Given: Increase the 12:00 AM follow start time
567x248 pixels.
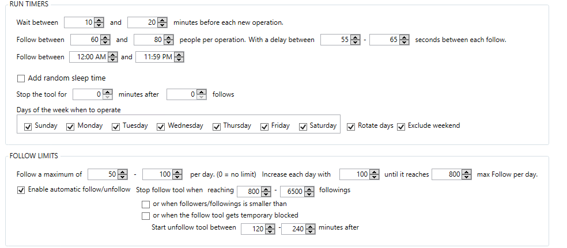Looking at the screenshot, I should click(113, 55).
